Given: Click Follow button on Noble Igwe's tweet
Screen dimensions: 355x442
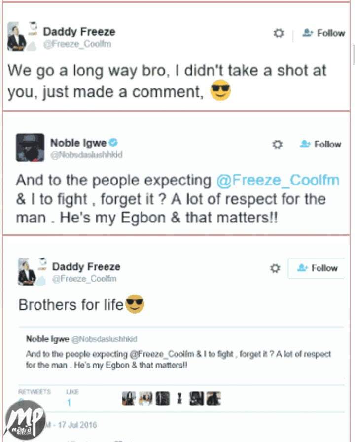Looking at the screenshot, I should tap(321, 145).
